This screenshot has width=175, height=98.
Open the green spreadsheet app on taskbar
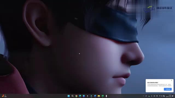pyautogui.click(x=103, y=96)
